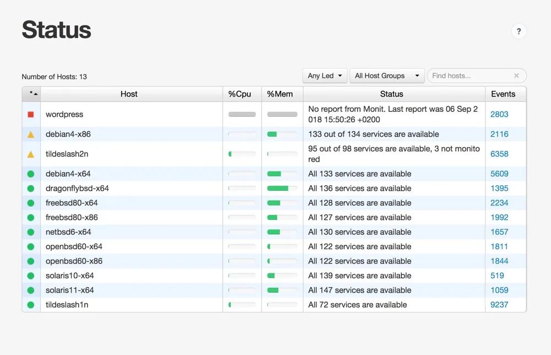Image resolution: width=551 pixels, height=355 pixels.
Task: Click the memory usage bar for dragonflybsd-x64
Action: 282,189
